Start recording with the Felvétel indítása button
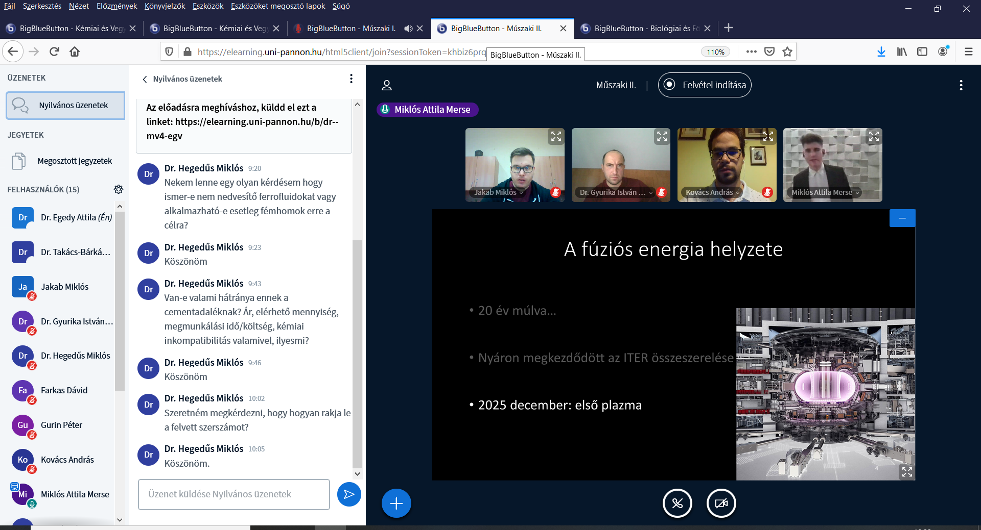981x530 pixels. [x=705, y=85]
